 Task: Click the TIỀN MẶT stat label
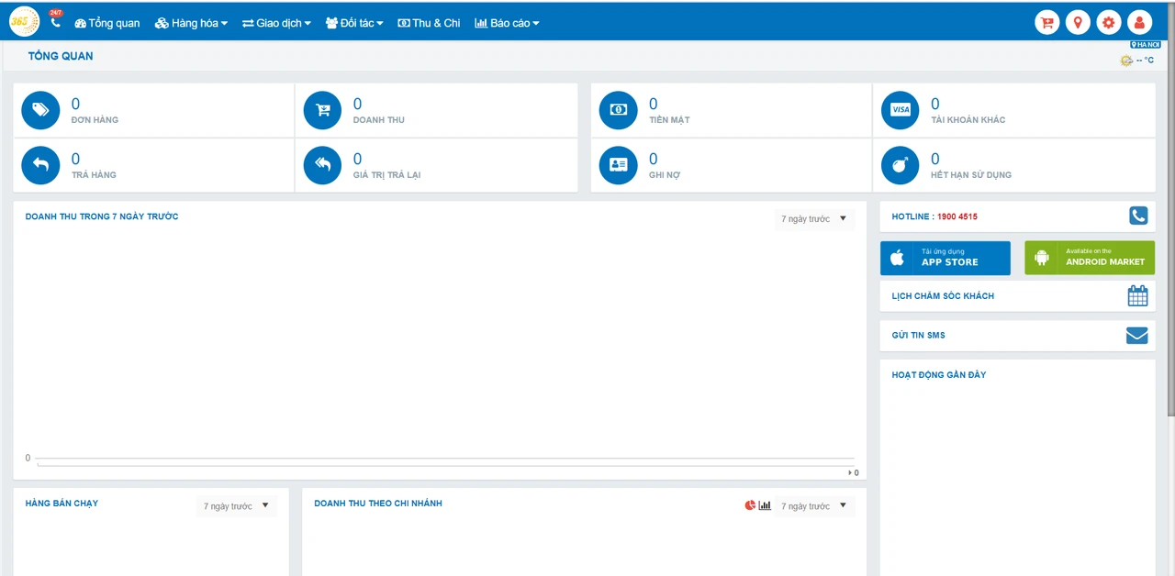[x=669, y=120]
